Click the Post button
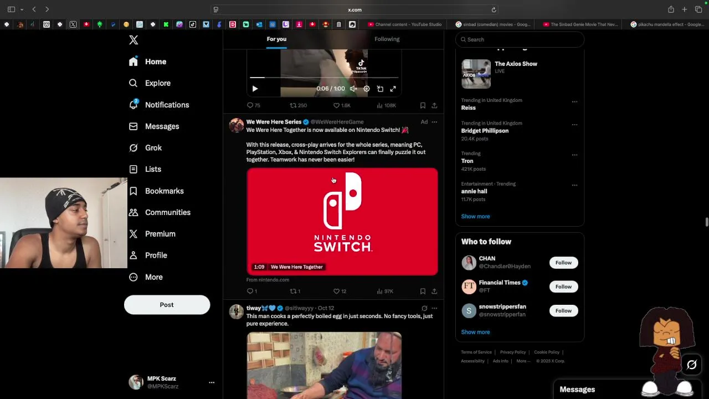This screenshot has width=709, height=399. 167,305
